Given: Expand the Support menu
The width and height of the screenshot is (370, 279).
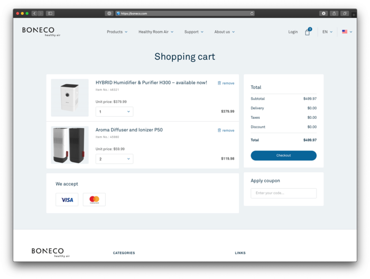Looking at the screenshot, I should [193, 32].
